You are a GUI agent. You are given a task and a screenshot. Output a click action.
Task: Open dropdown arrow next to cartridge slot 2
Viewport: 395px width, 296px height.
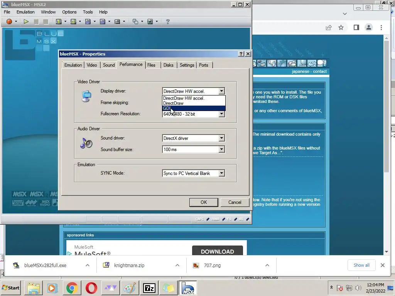(x=80, y=22)
